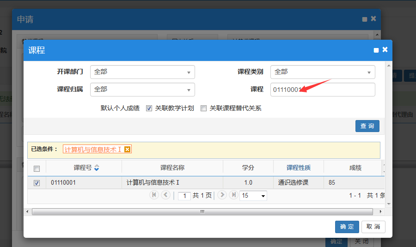Screen dimensions: 416x247
Task: Go to first page of results
Action: click(x=154, y=195)
